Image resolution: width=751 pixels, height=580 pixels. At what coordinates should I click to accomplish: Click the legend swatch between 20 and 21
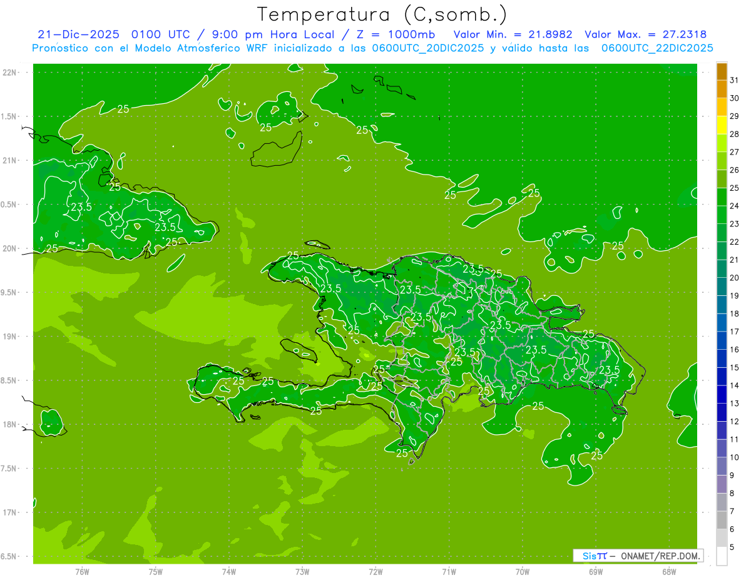pyautogui.click(x=722, y=269)
